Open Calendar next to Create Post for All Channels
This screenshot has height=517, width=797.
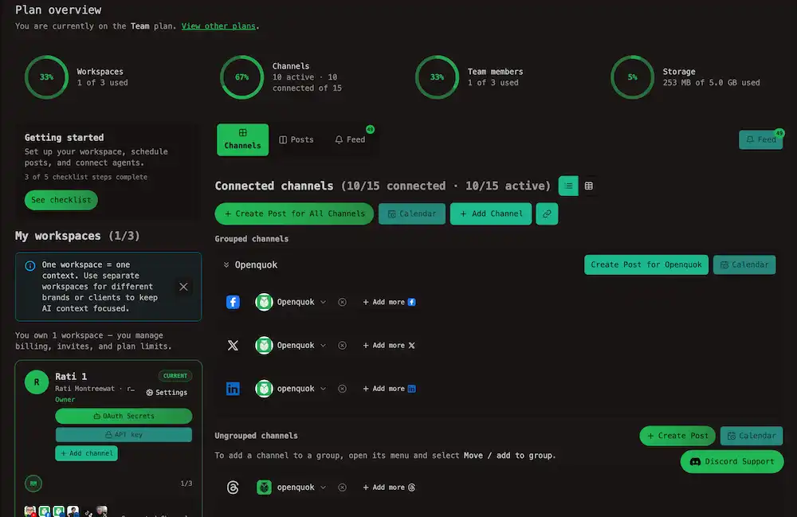pos(412,213)
